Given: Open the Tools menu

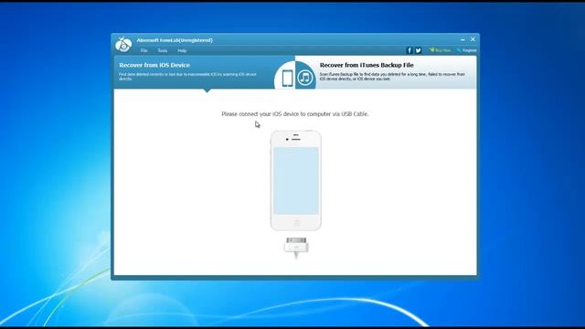Looking at the screenshot, I should coord(163,50).
